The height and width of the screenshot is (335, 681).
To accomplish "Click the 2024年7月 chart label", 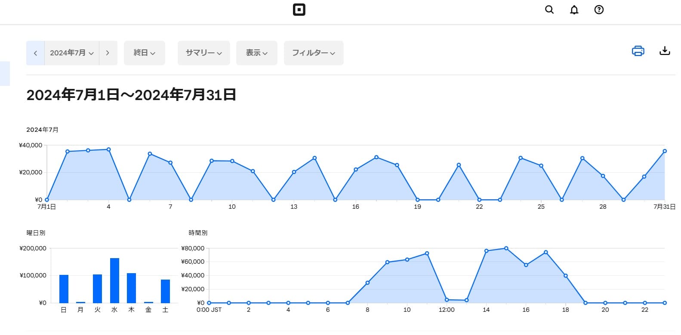I will click(x=42, y=130).
